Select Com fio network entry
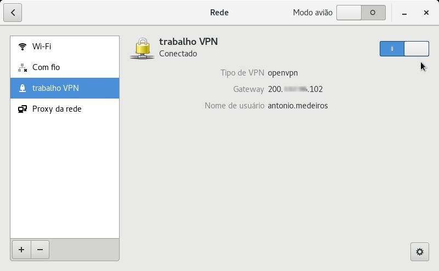This screenshot has height=271, width=439. point(65,67)
